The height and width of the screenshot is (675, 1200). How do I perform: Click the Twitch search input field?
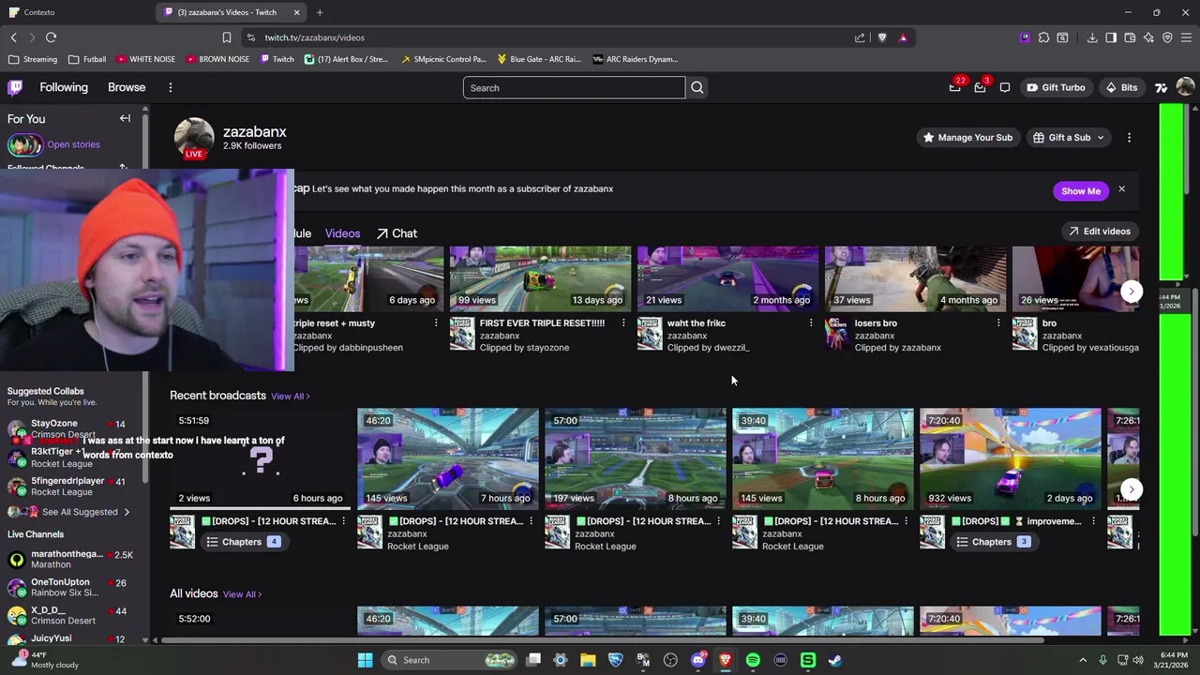point(574,87)
